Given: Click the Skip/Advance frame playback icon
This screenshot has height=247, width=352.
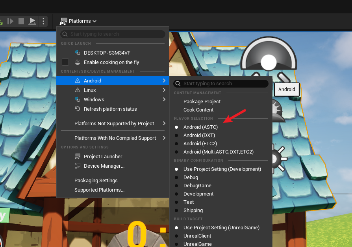Looking at the screenshot, I should [x=10, y=21].
